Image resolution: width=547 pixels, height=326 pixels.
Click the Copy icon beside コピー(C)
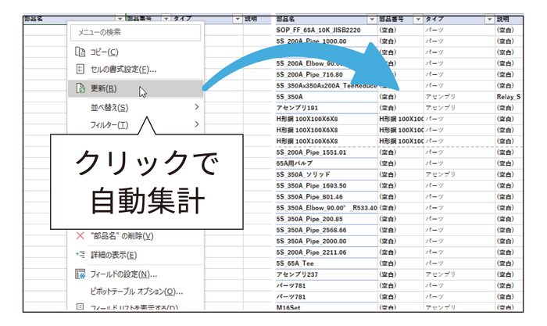coord(80,52)
